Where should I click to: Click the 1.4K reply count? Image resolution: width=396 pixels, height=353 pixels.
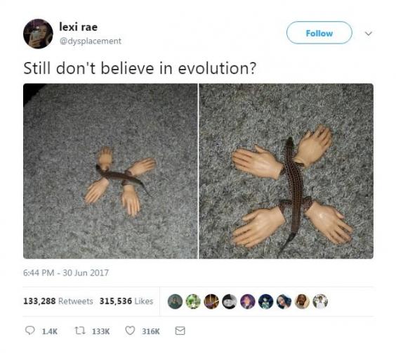point(50,331)
